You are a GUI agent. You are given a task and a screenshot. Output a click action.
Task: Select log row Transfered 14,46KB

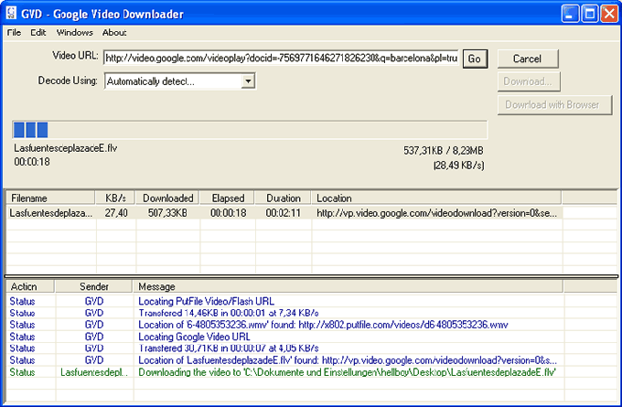pos(285,313)
